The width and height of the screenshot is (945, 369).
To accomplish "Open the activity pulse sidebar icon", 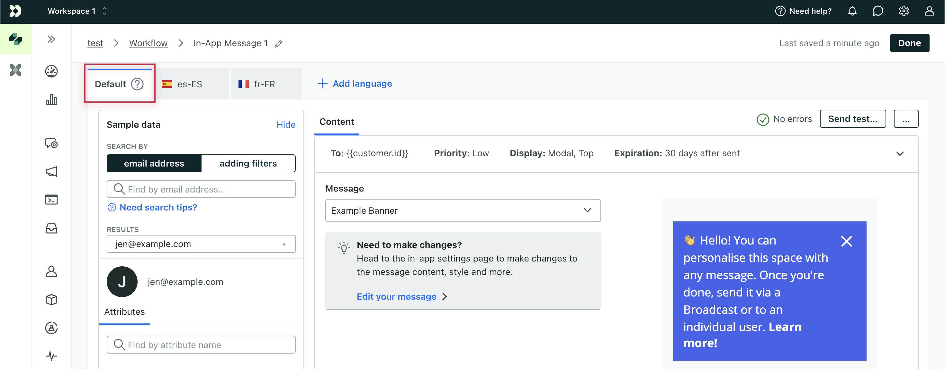I will [x=51, y=356].
